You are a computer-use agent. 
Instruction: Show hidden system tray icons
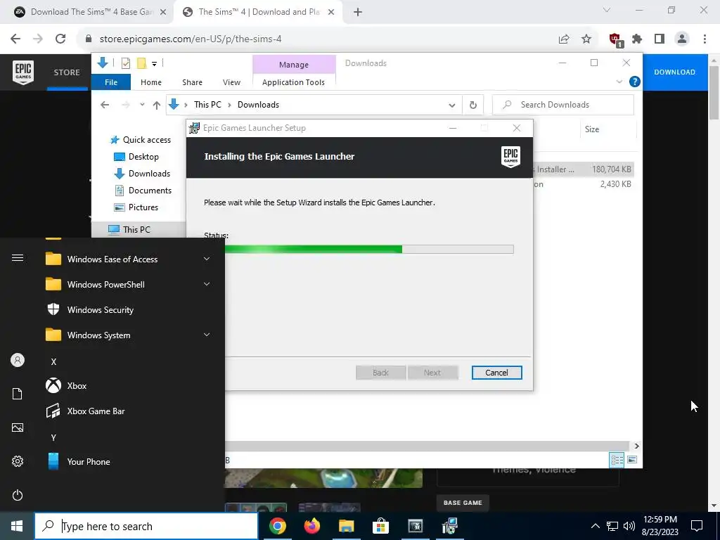[x=595, y=526]
